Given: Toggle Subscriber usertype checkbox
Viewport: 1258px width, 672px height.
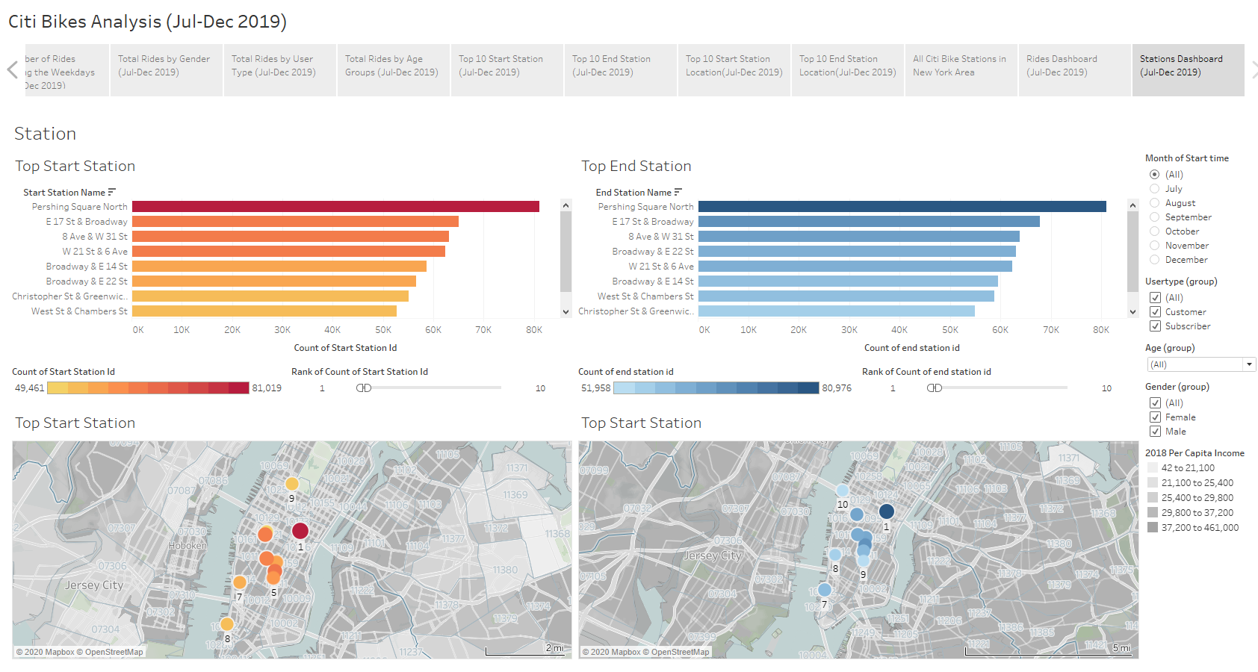Looking at the screenshot, I should (1155, 326).
